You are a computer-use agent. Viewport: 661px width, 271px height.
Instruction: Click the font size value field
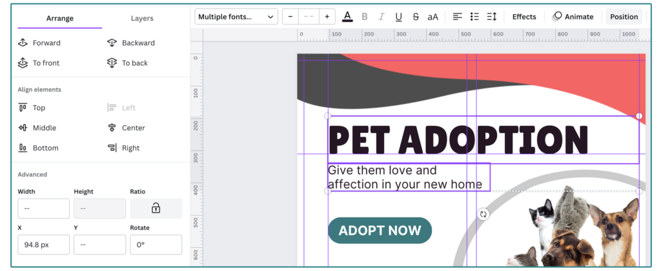point(309,17)
